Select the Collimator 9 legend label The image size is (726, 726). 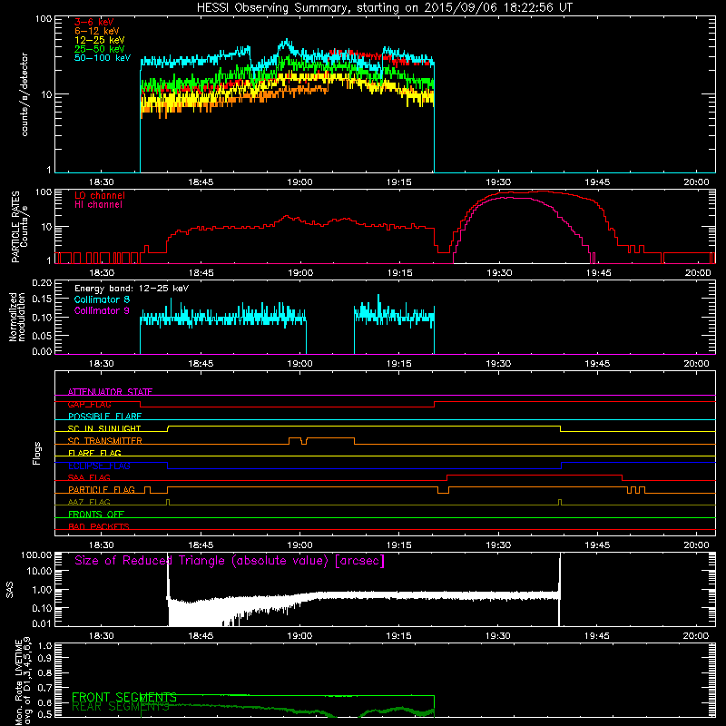click(102, 310)
